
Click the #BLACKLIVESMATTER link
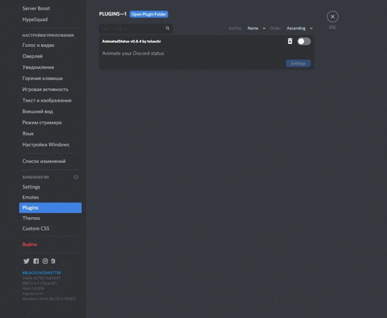point(42,273)
